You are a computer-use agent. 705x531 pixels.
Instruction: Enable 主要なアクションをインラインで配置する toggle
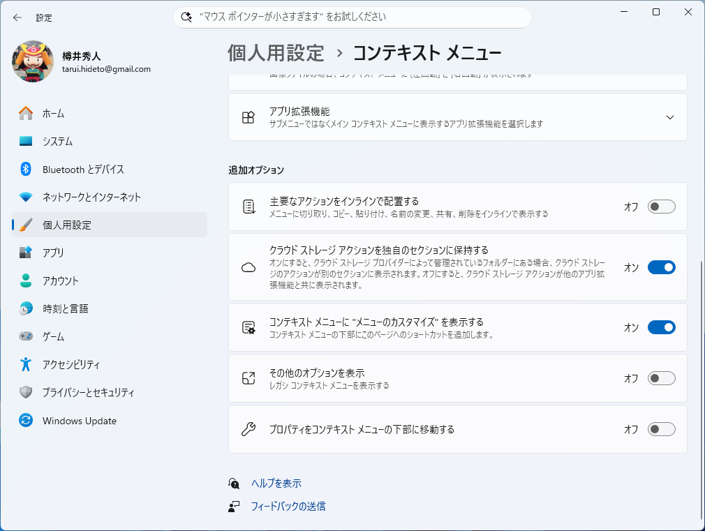662,207
